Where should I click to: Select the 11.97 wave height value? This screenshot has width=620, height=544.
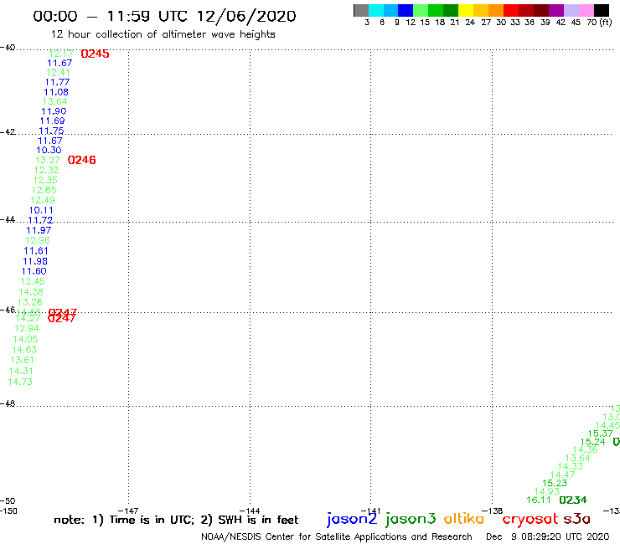point(39,230)
